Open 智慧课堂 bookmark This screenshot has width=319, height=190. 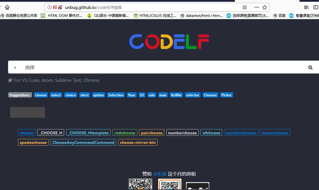pos(304,15)
